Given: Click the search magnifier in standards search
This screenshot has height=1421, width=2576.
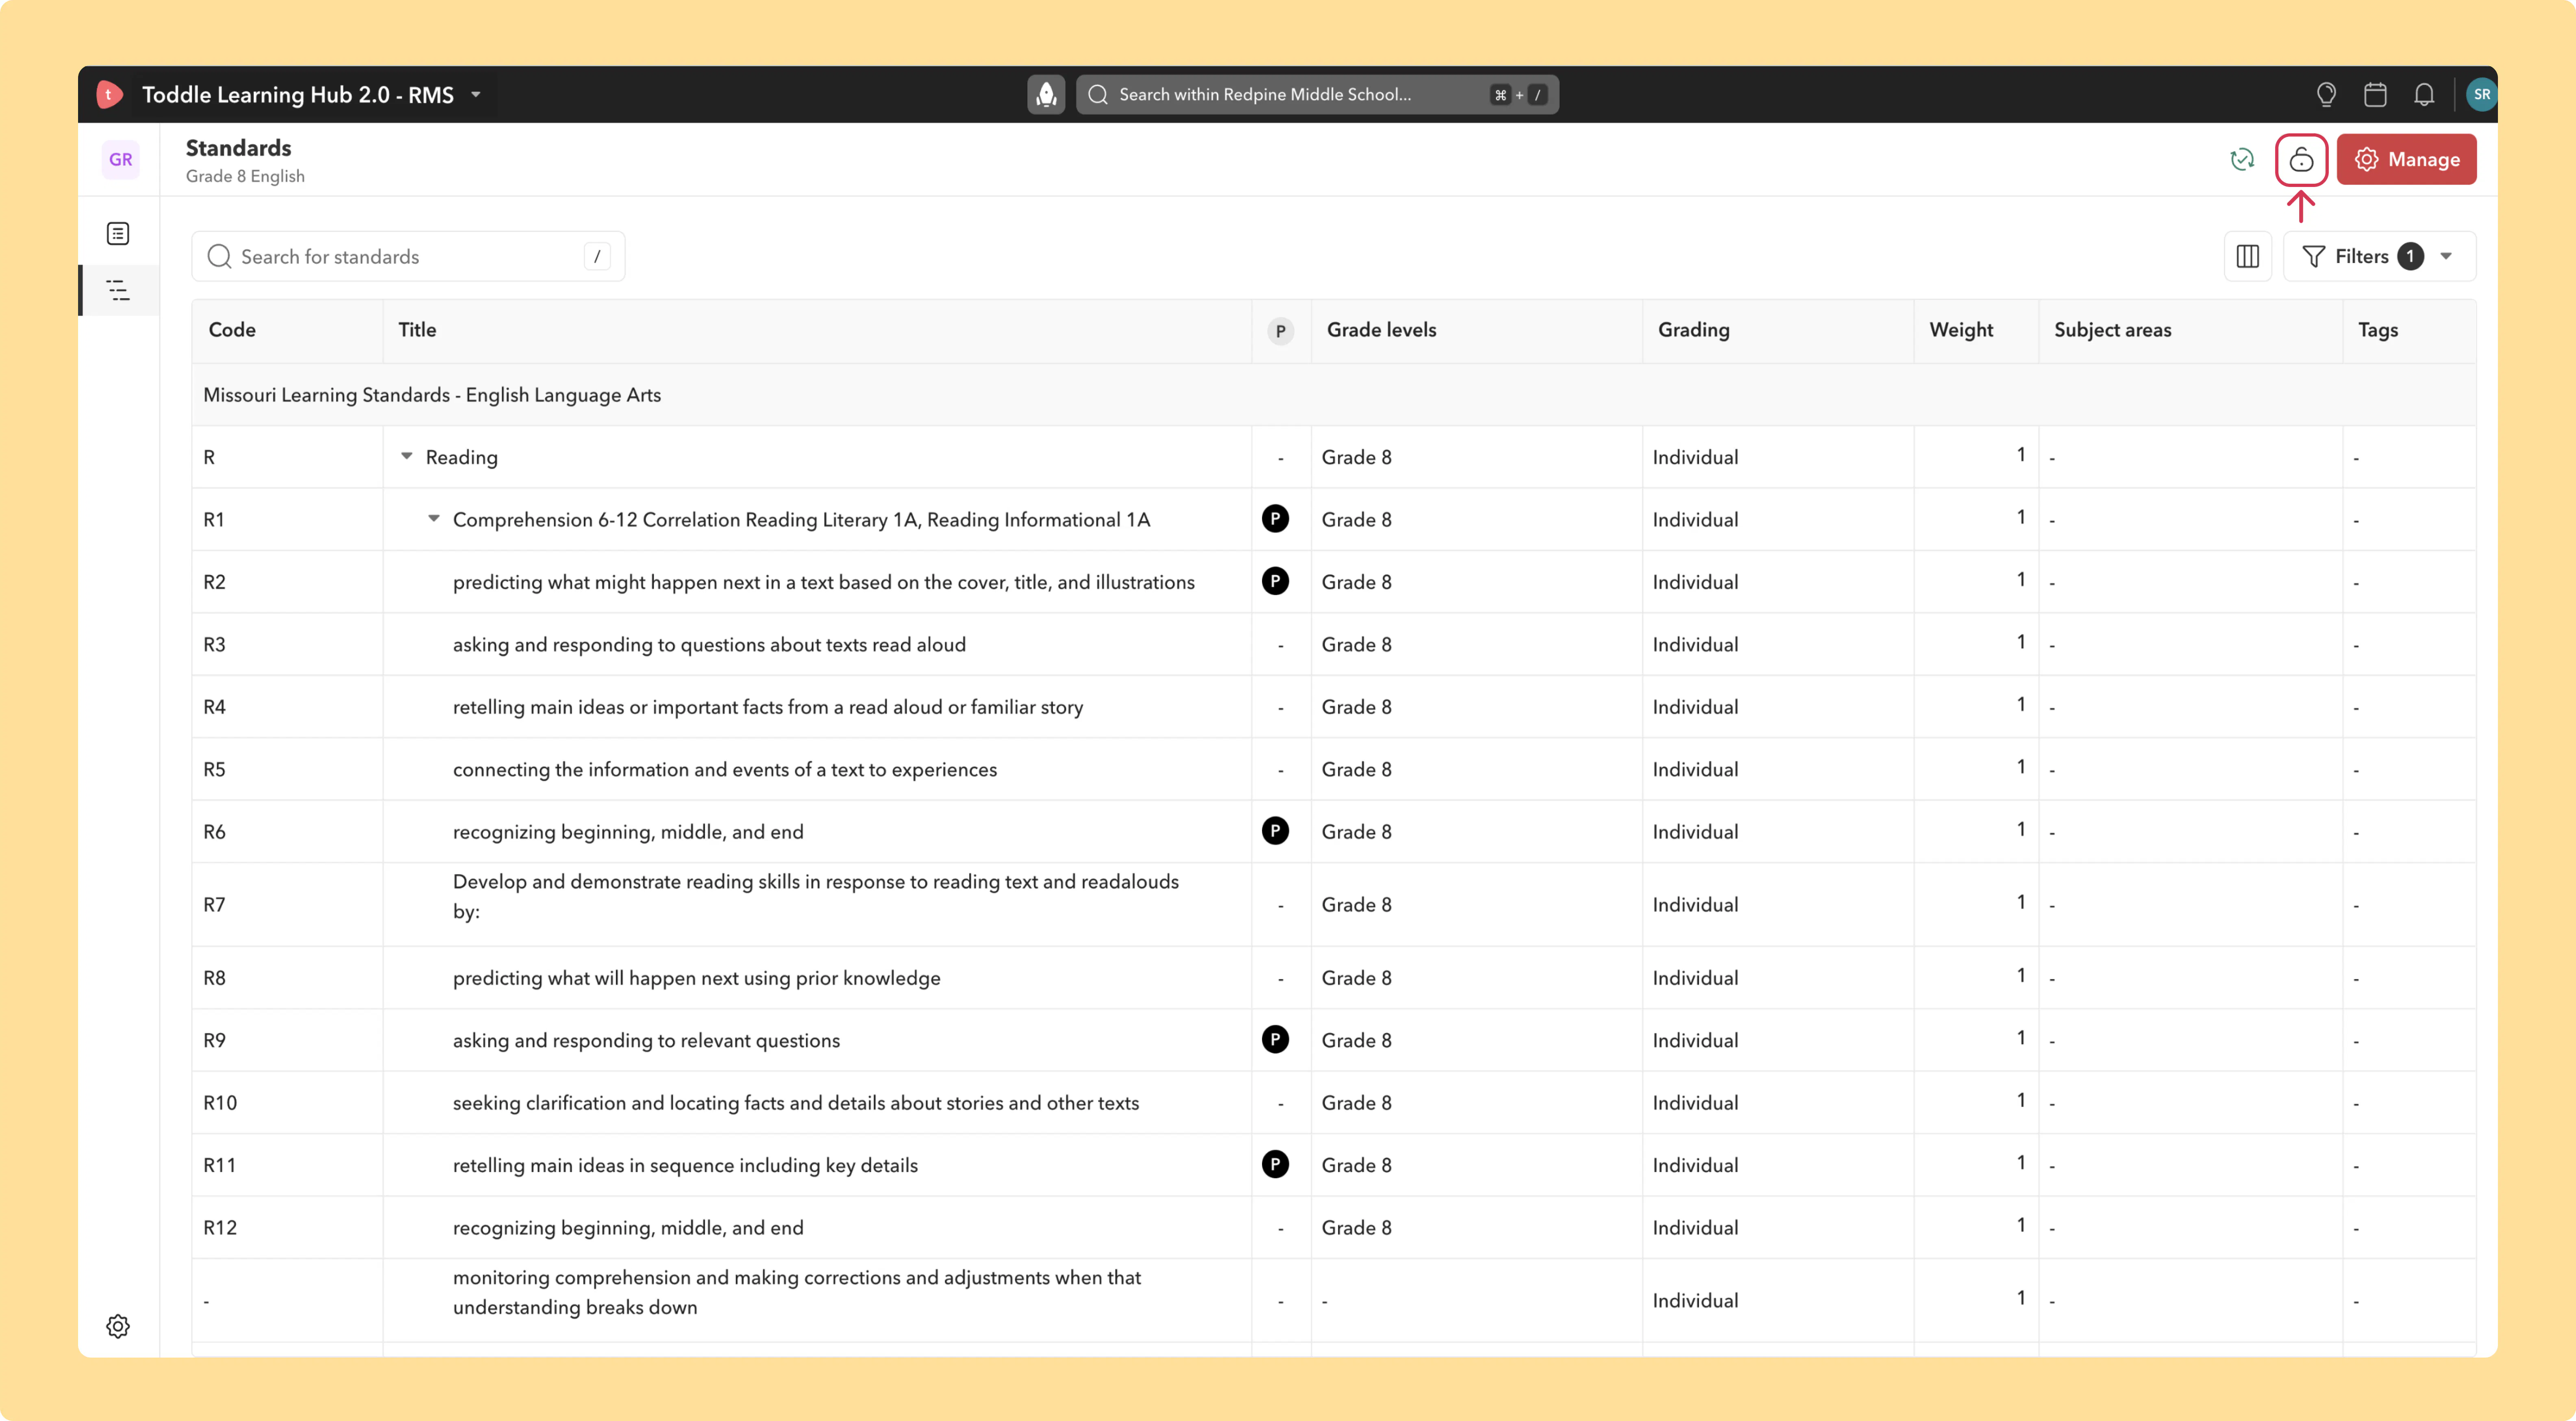Looking at the screenshot, I should 219,256.
